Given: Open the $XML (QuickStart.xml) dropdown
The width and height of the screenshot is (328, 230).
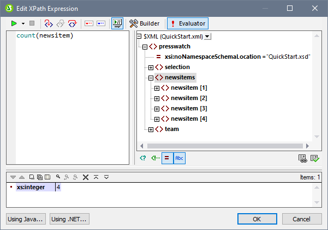Looking at the screenshot, I should [207, 36].
